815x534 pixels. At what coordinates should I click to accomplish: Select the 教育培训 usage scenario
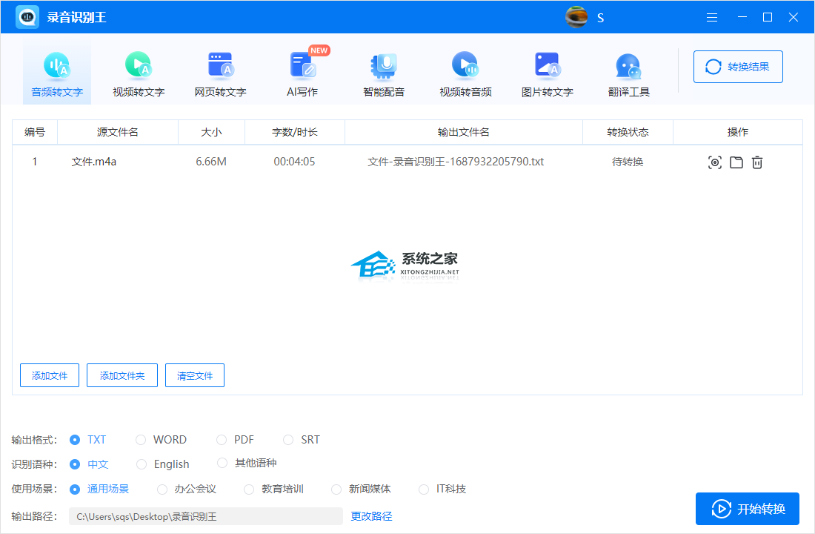[250, 489]
